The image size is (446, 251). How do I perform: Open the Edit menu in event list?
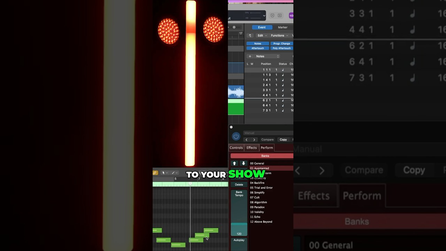click(x=262, y=36)
